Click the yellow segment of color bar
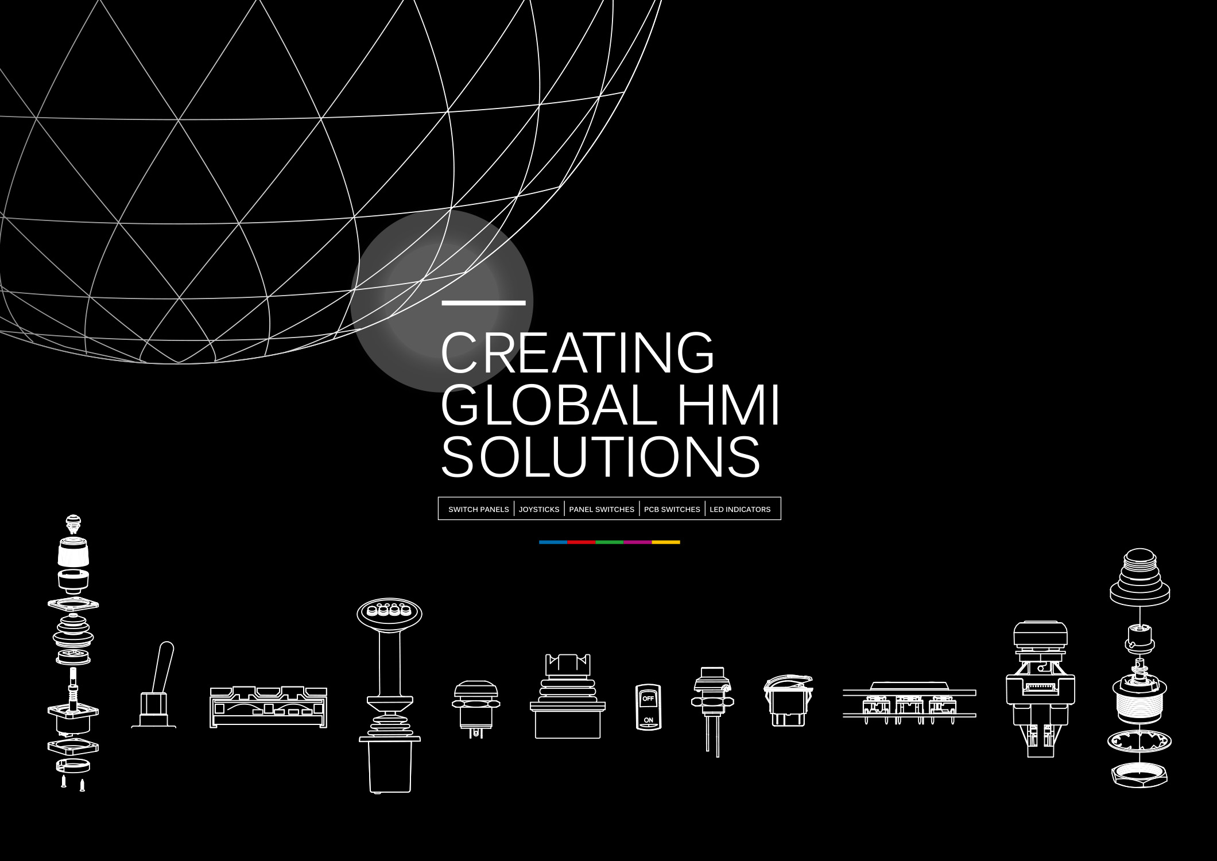 pos(666,542)
